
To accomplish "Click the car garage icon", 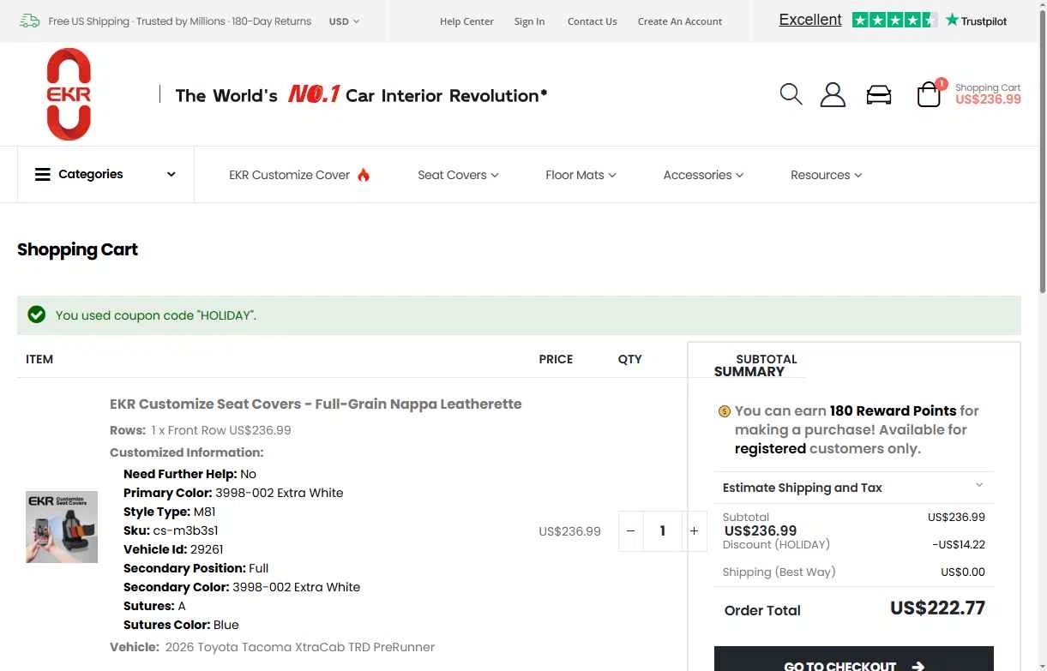I will [x=879, y=95].
